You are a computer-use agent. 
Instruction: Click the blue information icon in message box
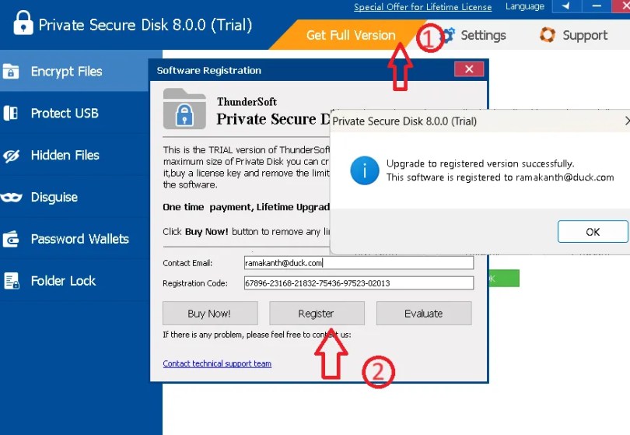(x=365, y=171)
